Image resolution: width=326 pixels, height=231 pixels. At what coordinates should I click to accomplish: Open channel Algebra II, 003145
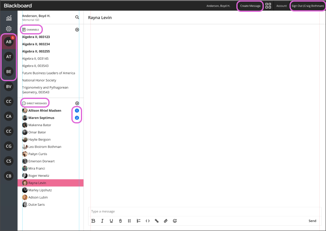coord(35,59)
